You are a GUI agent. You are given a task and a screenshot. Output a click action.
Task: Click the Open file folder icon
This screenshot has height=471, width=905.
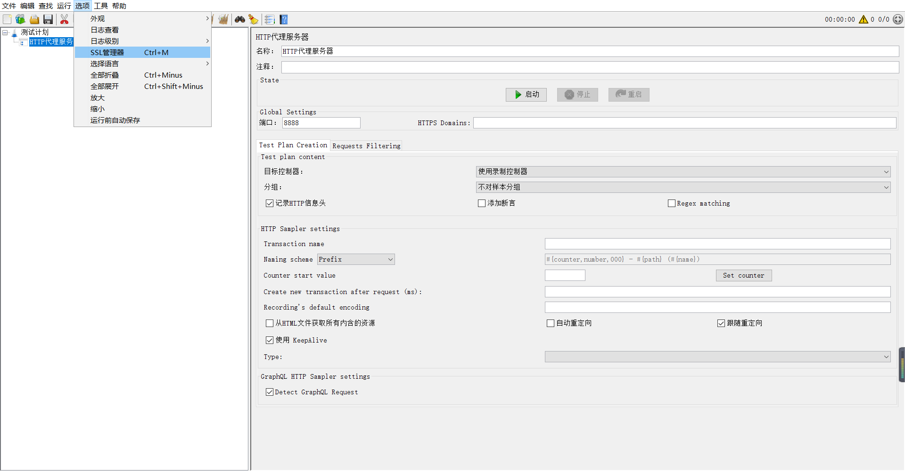click(34, 19)
